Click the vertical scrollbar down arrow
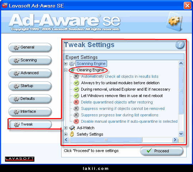 181,133
